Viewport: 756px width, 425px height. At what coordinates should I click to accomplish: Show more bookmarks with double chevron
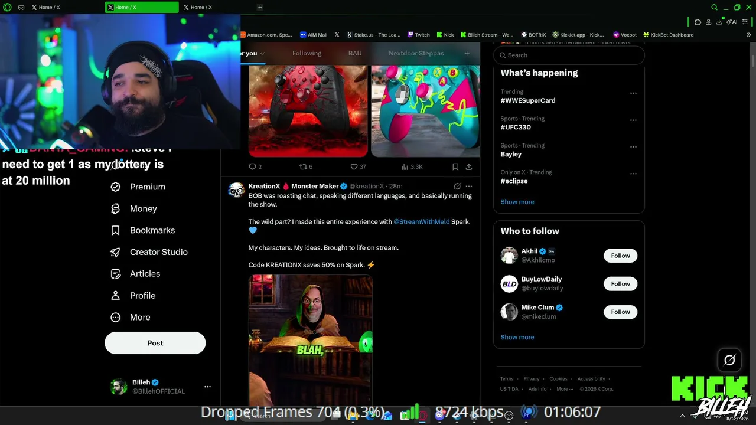(749, 35)
